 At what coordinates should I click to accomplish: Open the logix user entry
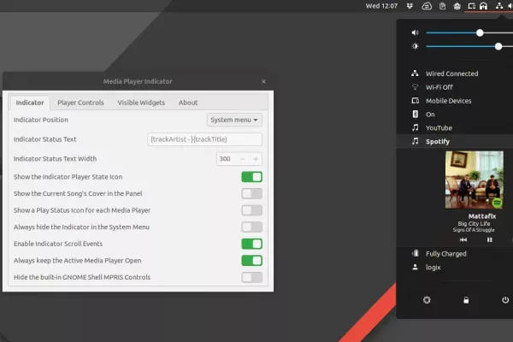[x=455, y=268]
